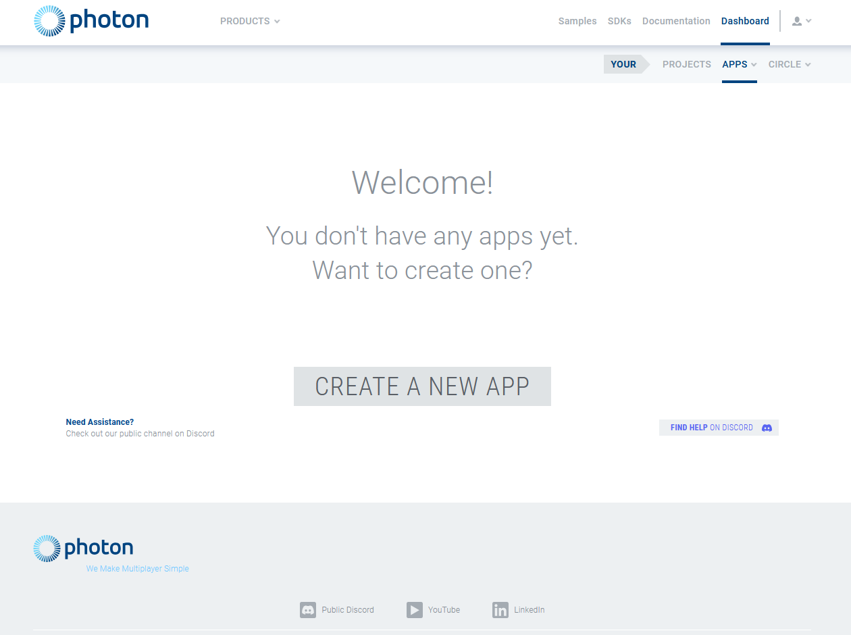Expand the APPS dropdown chevron
This screenshot has height=635, width=851.
click(754, 65)
